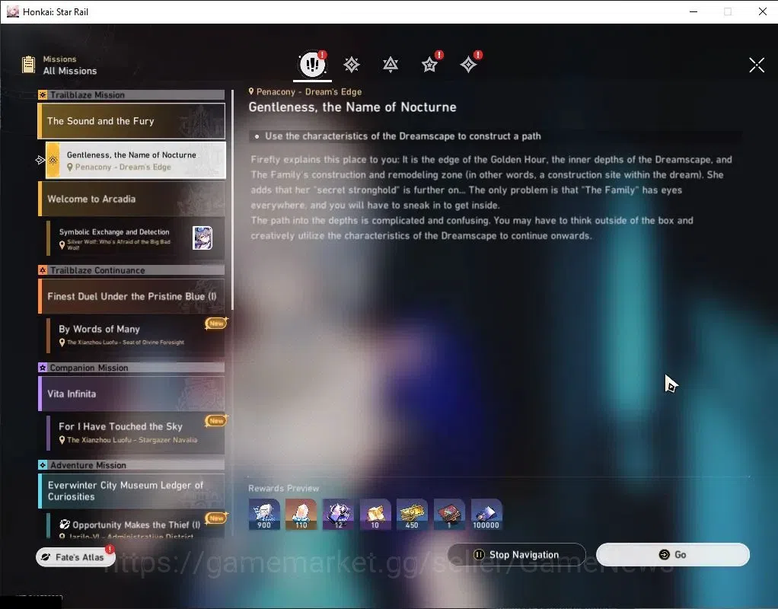Switch to the Adventure Mission diamond tab
Screen dimensions: 778x609
(x=468, y=65)
